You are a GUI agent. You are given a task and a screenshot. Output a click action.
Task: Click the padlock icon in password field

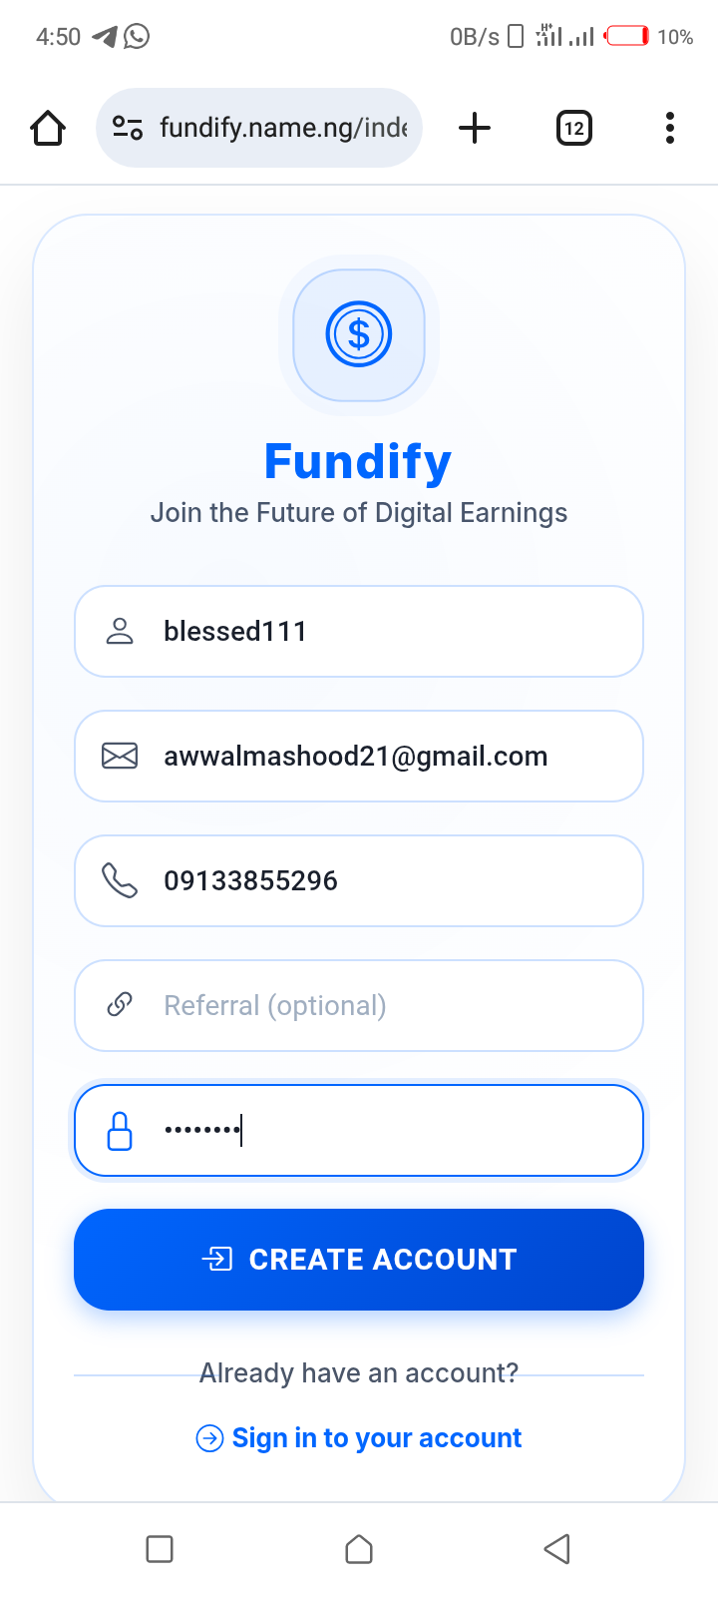(120, 1131)
